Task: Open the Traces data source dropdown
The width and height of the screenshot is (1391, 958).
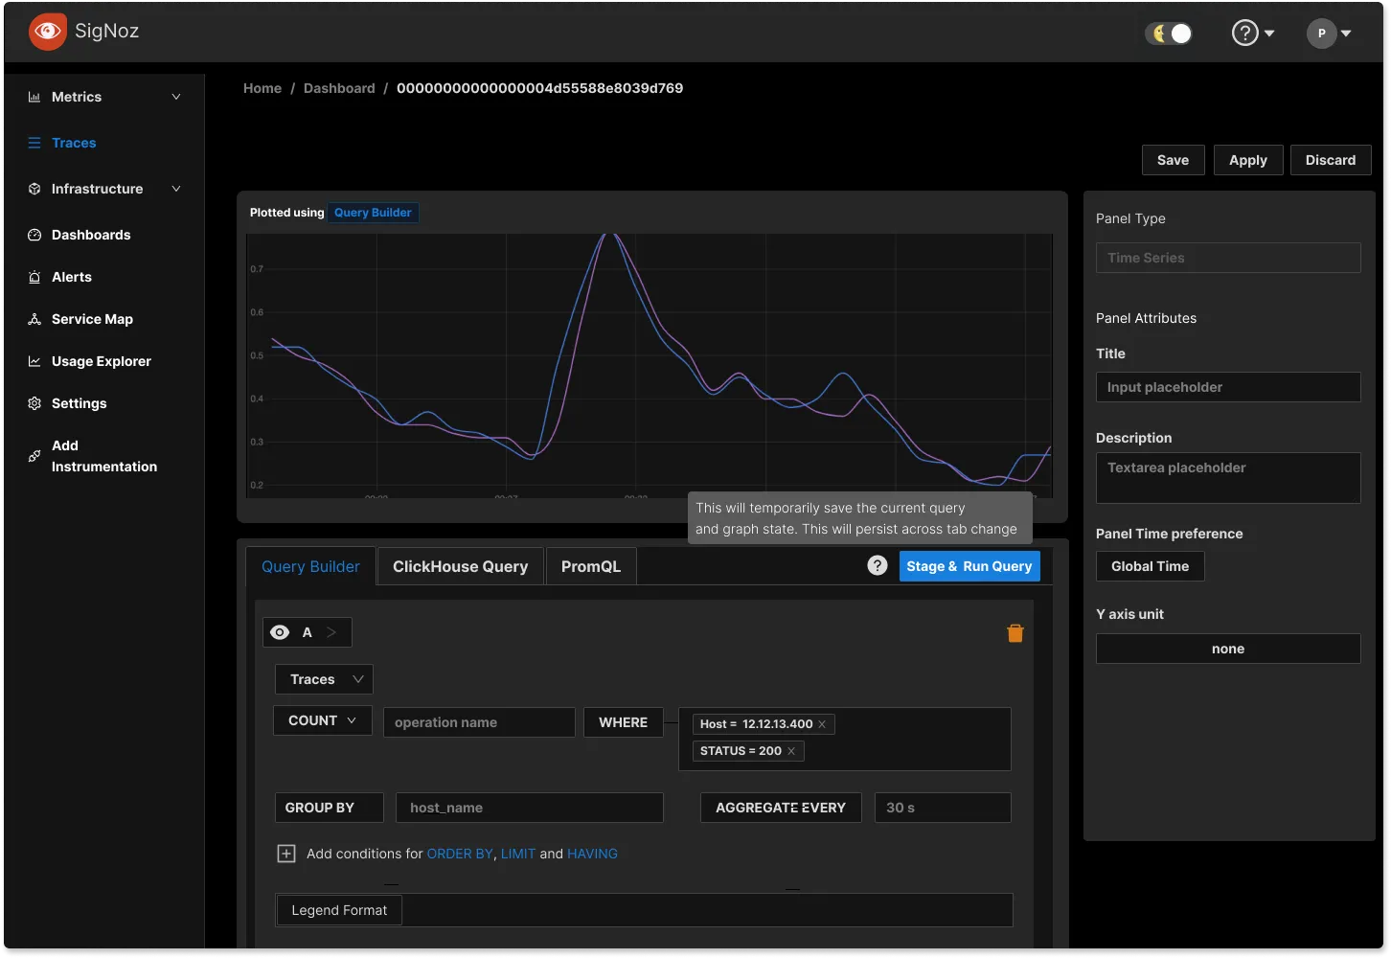Action: (324, 679)
